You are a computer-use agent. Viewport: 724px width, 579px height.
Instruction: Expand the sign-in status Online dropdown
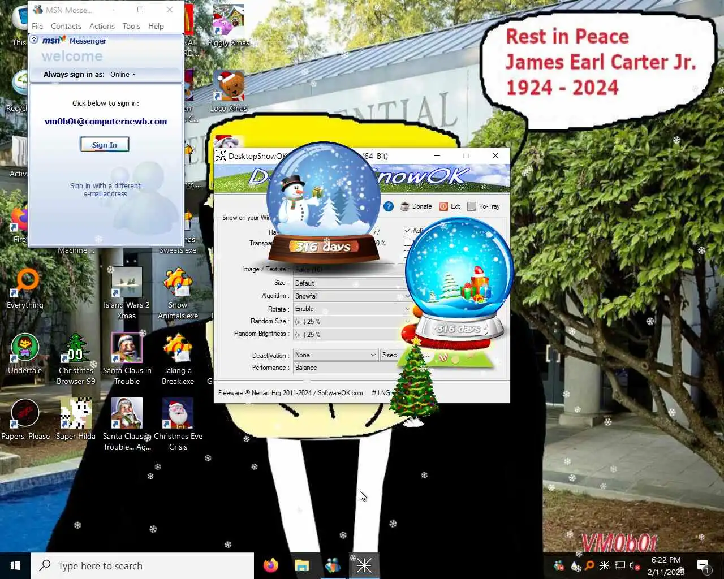(x=123, y=74)
